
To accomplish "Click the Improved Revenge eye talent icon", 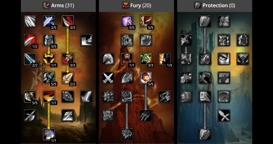I will [x=224, y=59].
